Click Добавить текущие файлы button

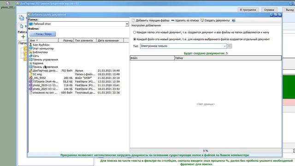[x=151, y=20]
